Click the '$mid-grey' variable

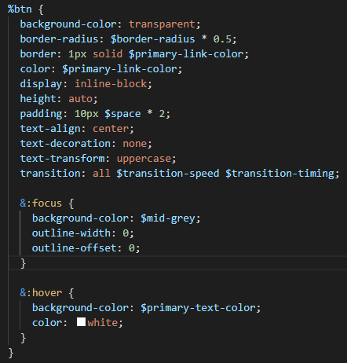coord(168,218)
